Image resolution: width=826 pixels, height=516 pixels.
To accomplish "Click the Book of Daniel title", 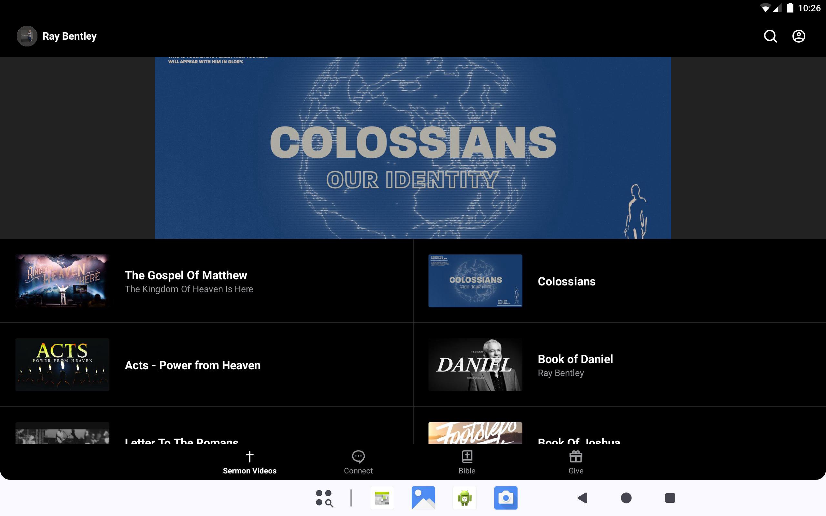I will pyautogui.click(x=575, y=359).
